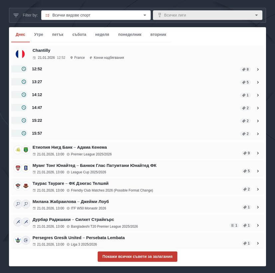Click the tips count badge showing 8

[x=245, y=69]
